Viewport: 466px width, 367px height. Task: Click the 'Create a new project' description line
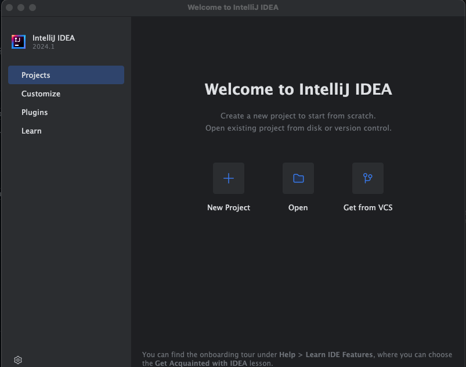tap(298, 116)
